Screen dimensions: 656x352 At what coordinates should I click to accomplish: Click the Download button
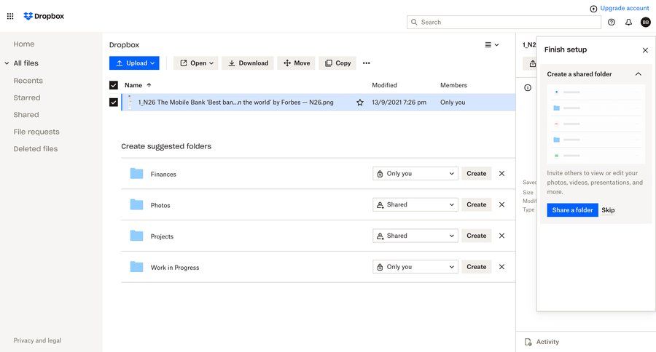click(x=248, y=63)
